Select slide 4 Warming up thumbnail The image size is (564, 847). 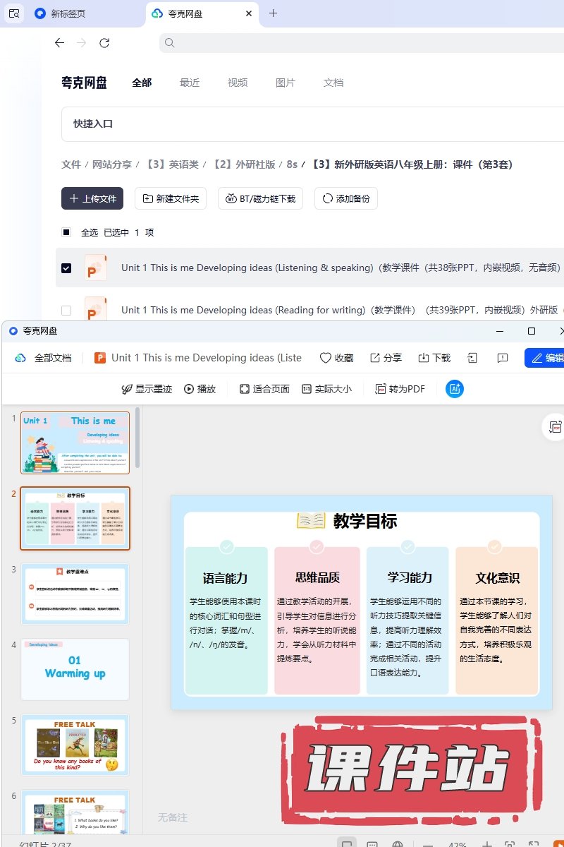[x=75, y=668]
